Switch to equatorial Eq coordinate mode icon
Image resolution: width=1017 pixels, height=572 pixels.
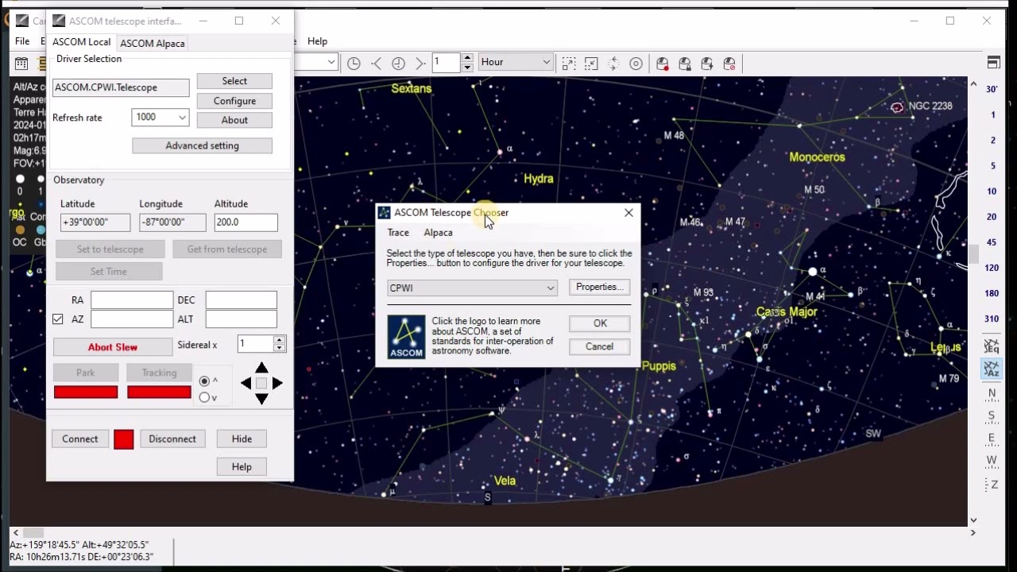(992, 346)
